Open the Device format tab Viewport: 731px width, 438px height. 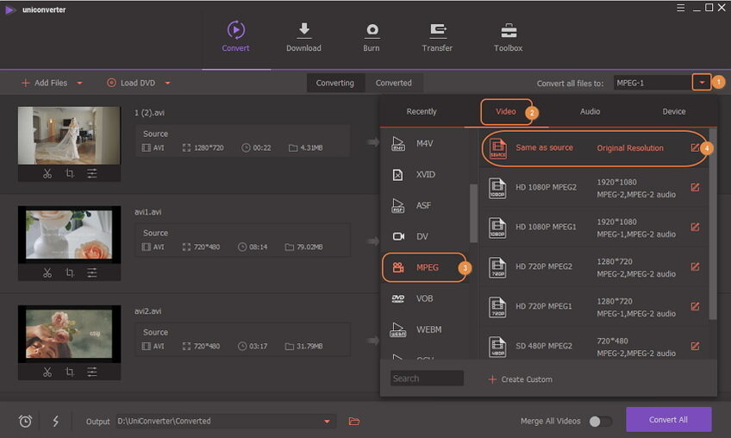coord(673,111)
